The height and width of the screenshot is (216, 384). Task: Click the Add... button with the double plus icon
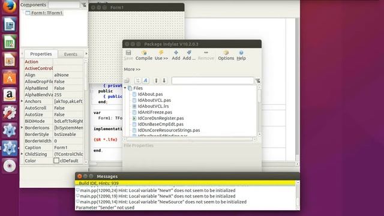coord(189,55)
